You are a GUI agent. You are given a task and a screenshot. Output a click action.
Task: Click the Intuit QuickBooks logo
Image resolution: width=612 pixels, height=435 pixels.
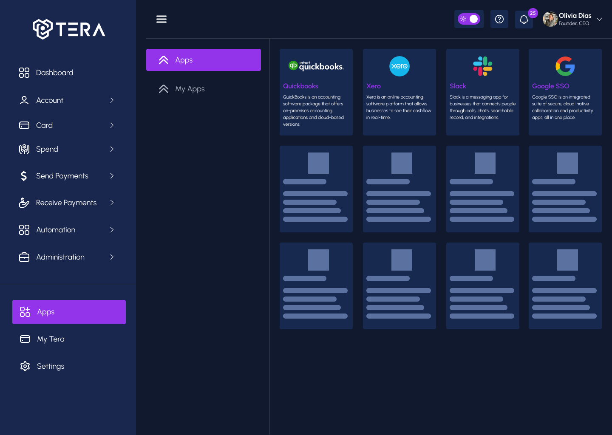316,66
